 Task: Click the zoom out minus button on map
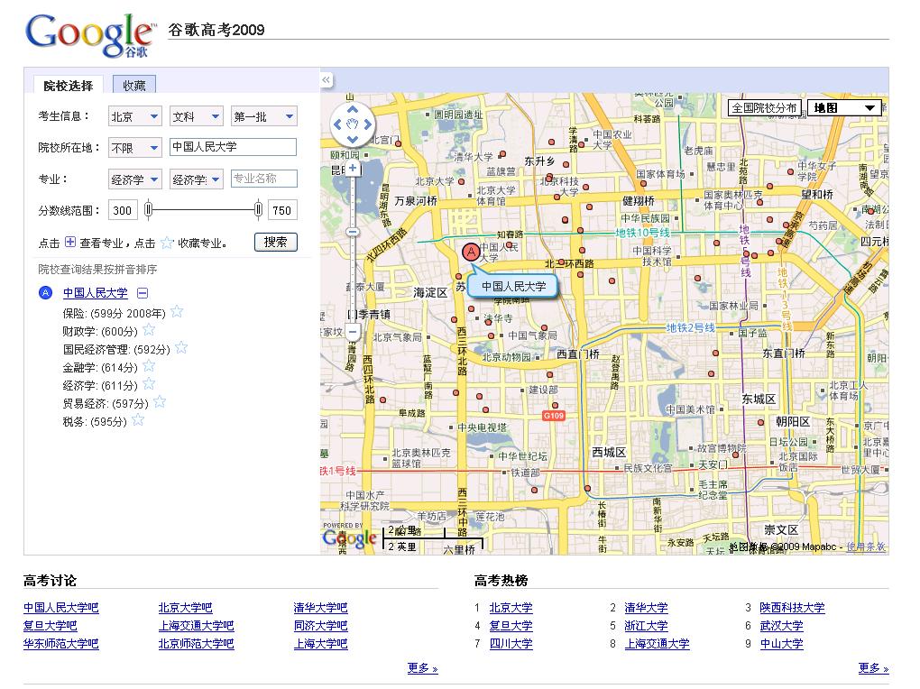pyautogui.click(x=353, y=333)
